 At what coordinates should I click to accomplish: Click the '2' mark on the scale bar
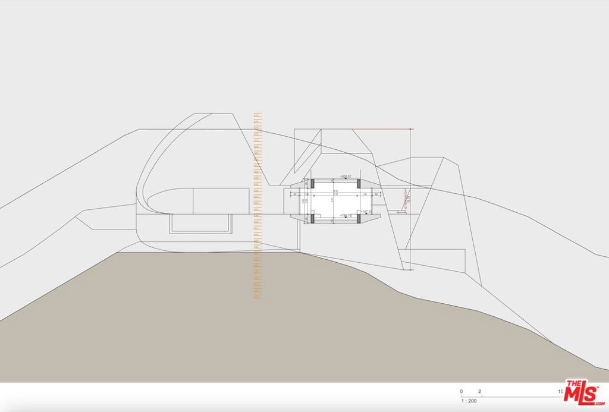click(479, 391)
